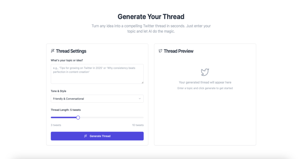This screenshot has width=303, height=159.
Task: Focus the topic or idea text area
Action: 97,74
